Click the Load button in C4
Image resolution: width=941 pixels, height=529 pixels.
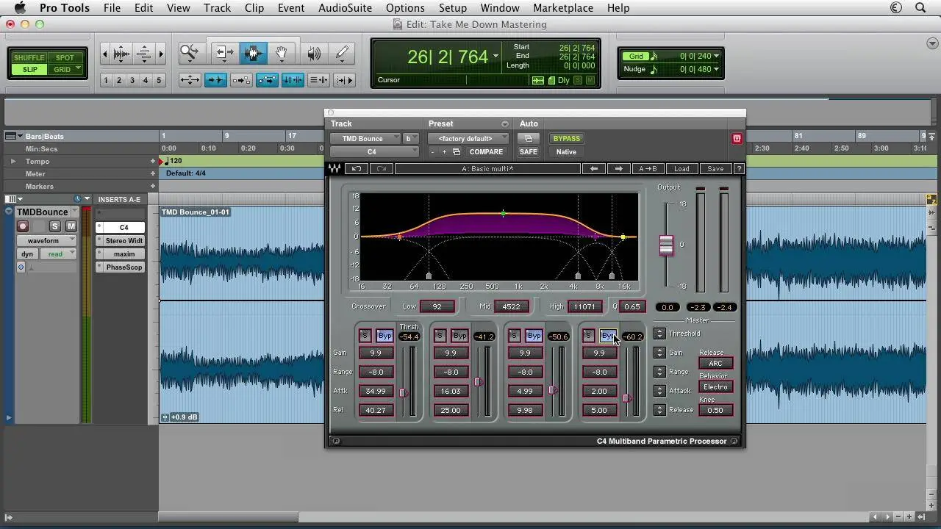pos(681,169)
